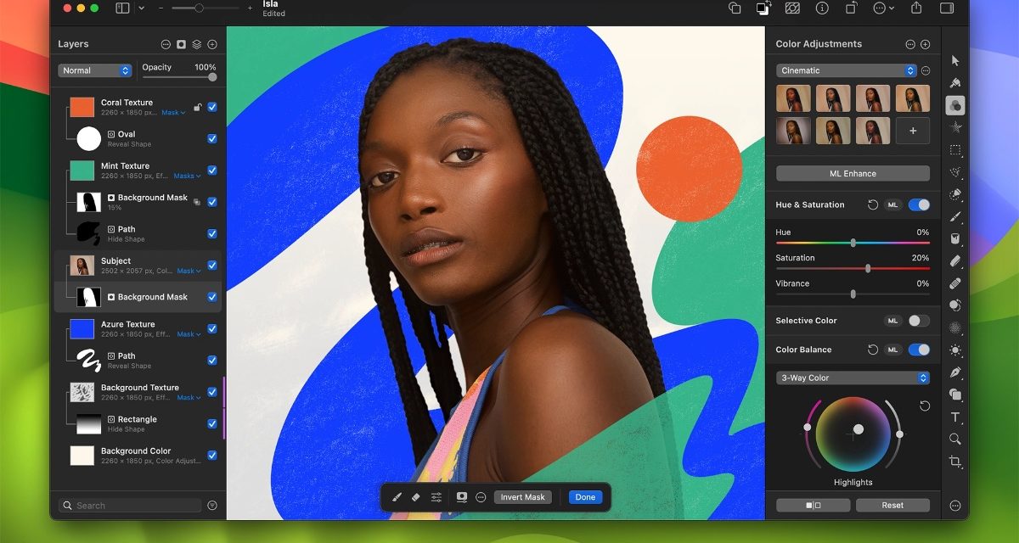Open the image info icon
This screenshot has width=1019, height=543.
[x=821, y=8]
